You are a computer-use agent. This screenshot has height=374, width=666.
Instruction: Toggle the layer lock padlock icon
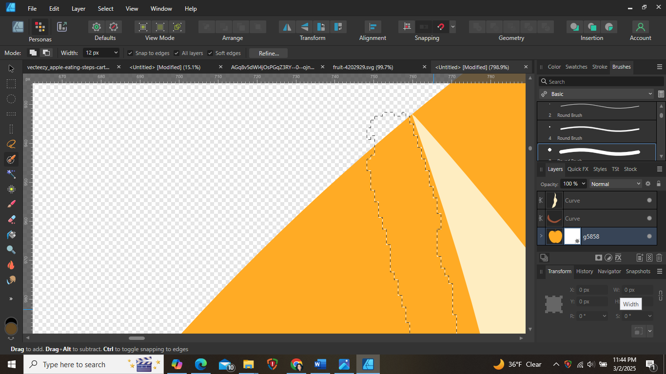point(659,184)
